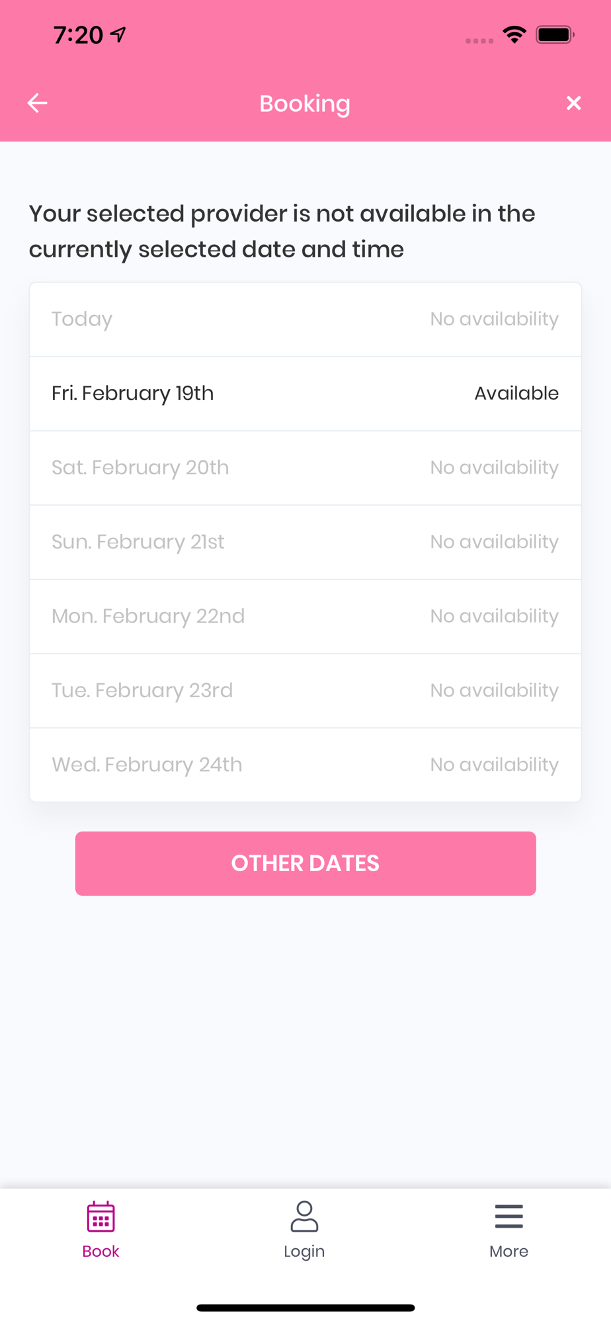The height and width of the screenshot is (1323, 611).
Task: Select Sun. February 21st row
Action: [305, 542]
